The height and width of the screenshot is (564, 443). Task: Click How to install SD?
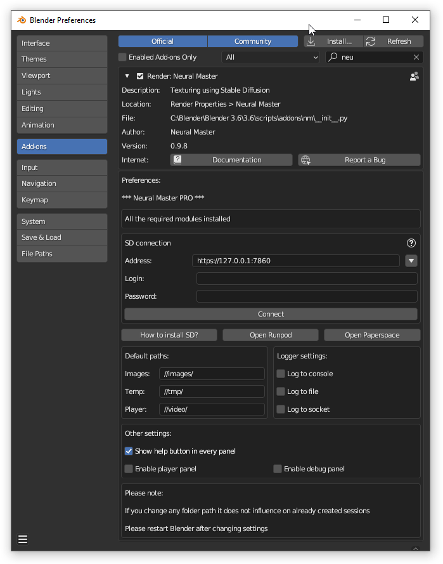click(x=169, y=335)
